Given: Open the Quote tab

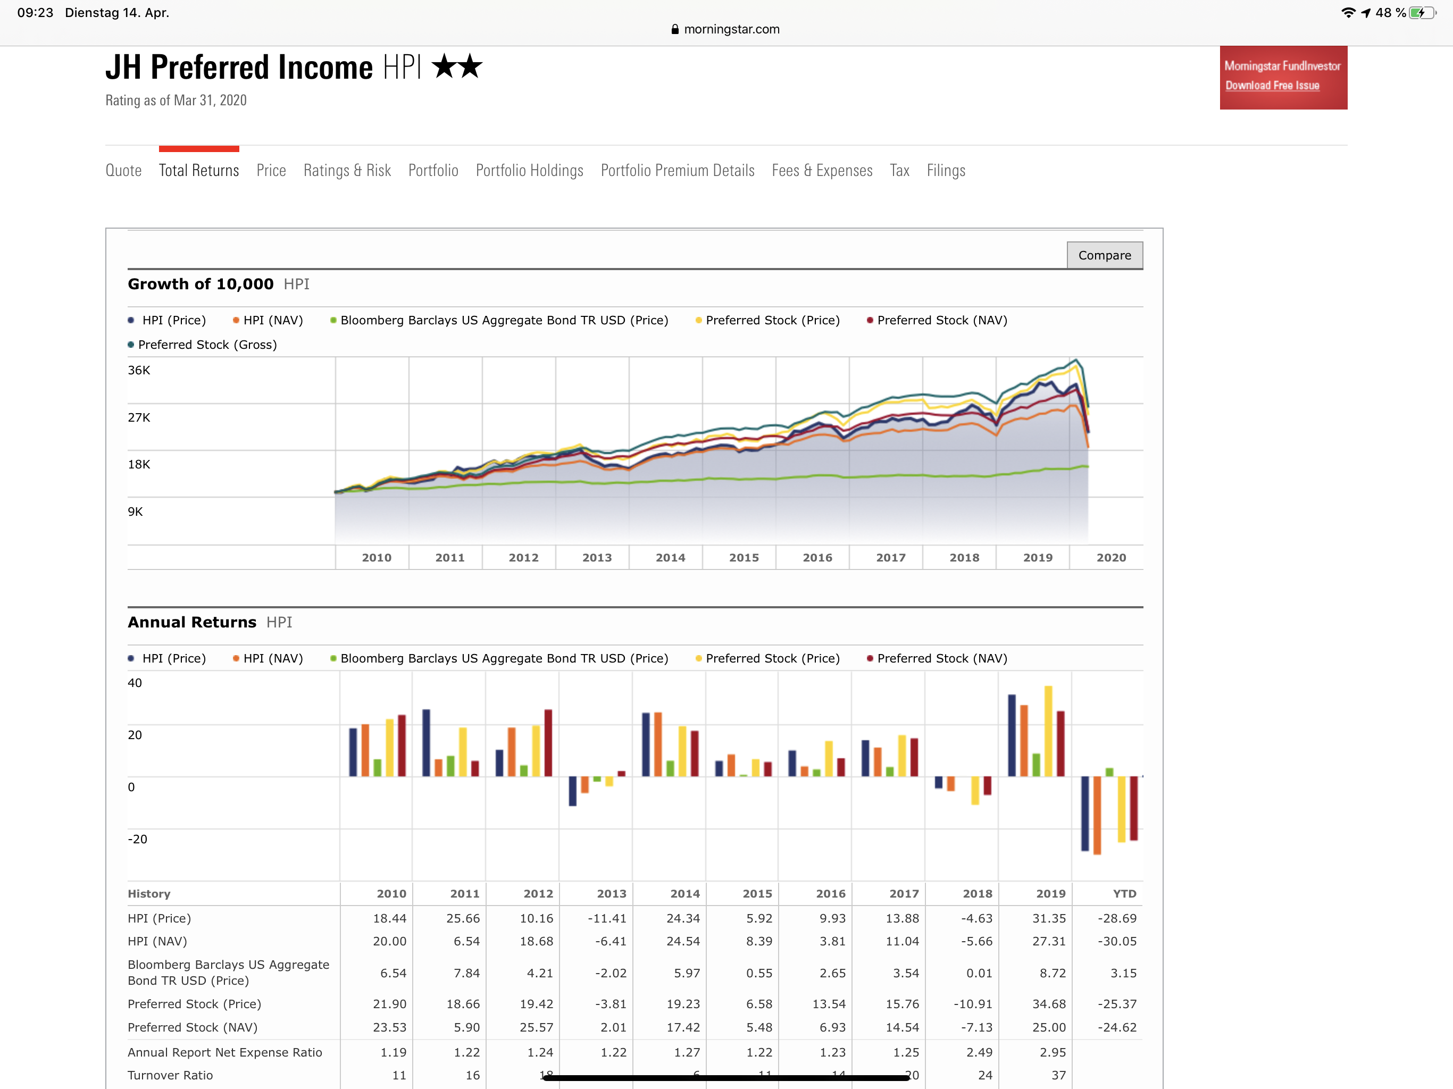Looking at the screenshot, I should click(123, 171).
